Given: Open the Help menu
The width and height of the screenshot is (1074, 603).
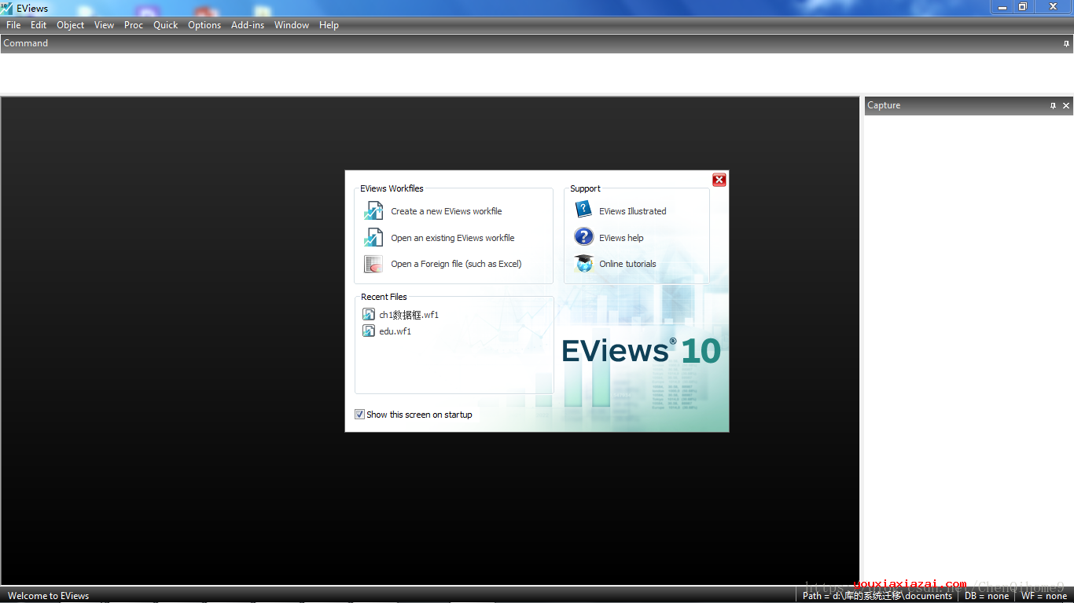Looking at the screenshot, I should point(329,25).
